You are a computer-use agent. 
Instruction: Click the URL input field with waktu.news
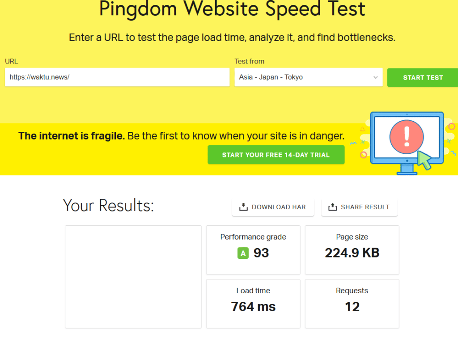tap(117, 77)
